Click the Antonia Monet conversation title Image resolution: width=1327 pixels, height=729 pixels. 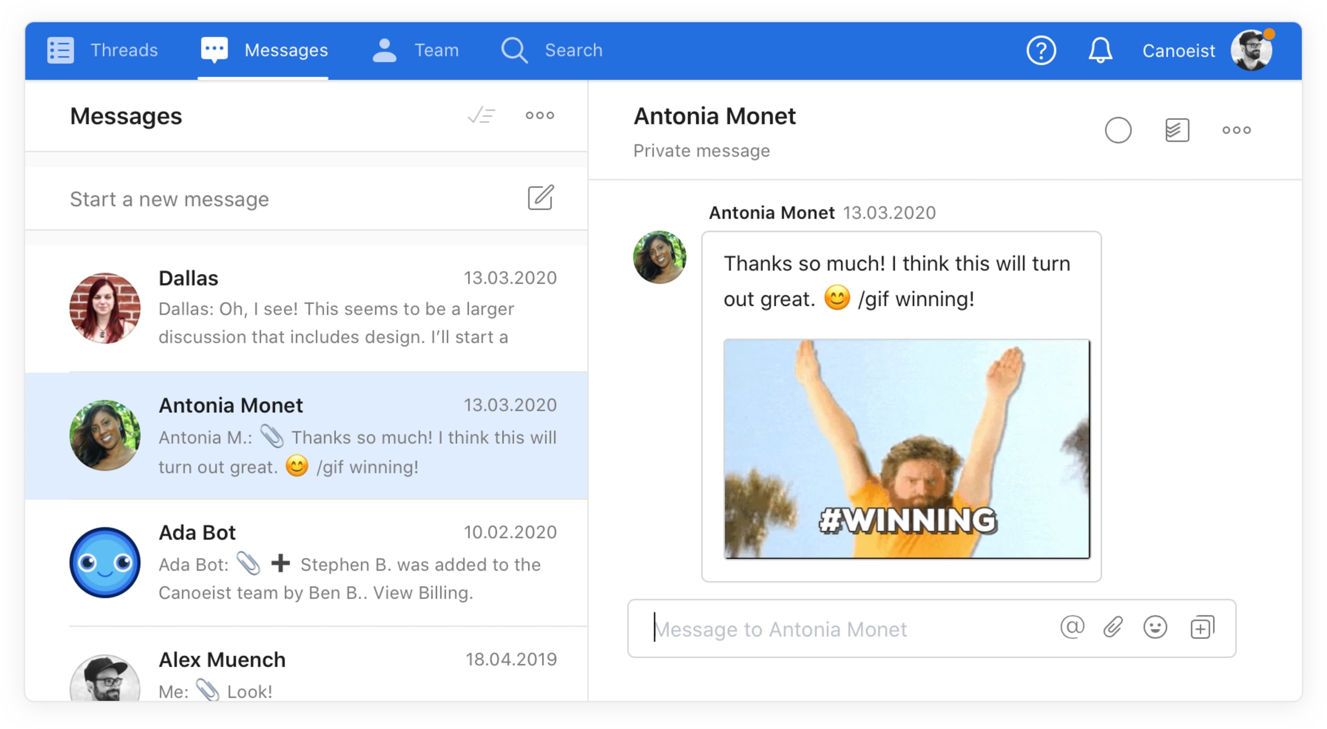point(715,116)
